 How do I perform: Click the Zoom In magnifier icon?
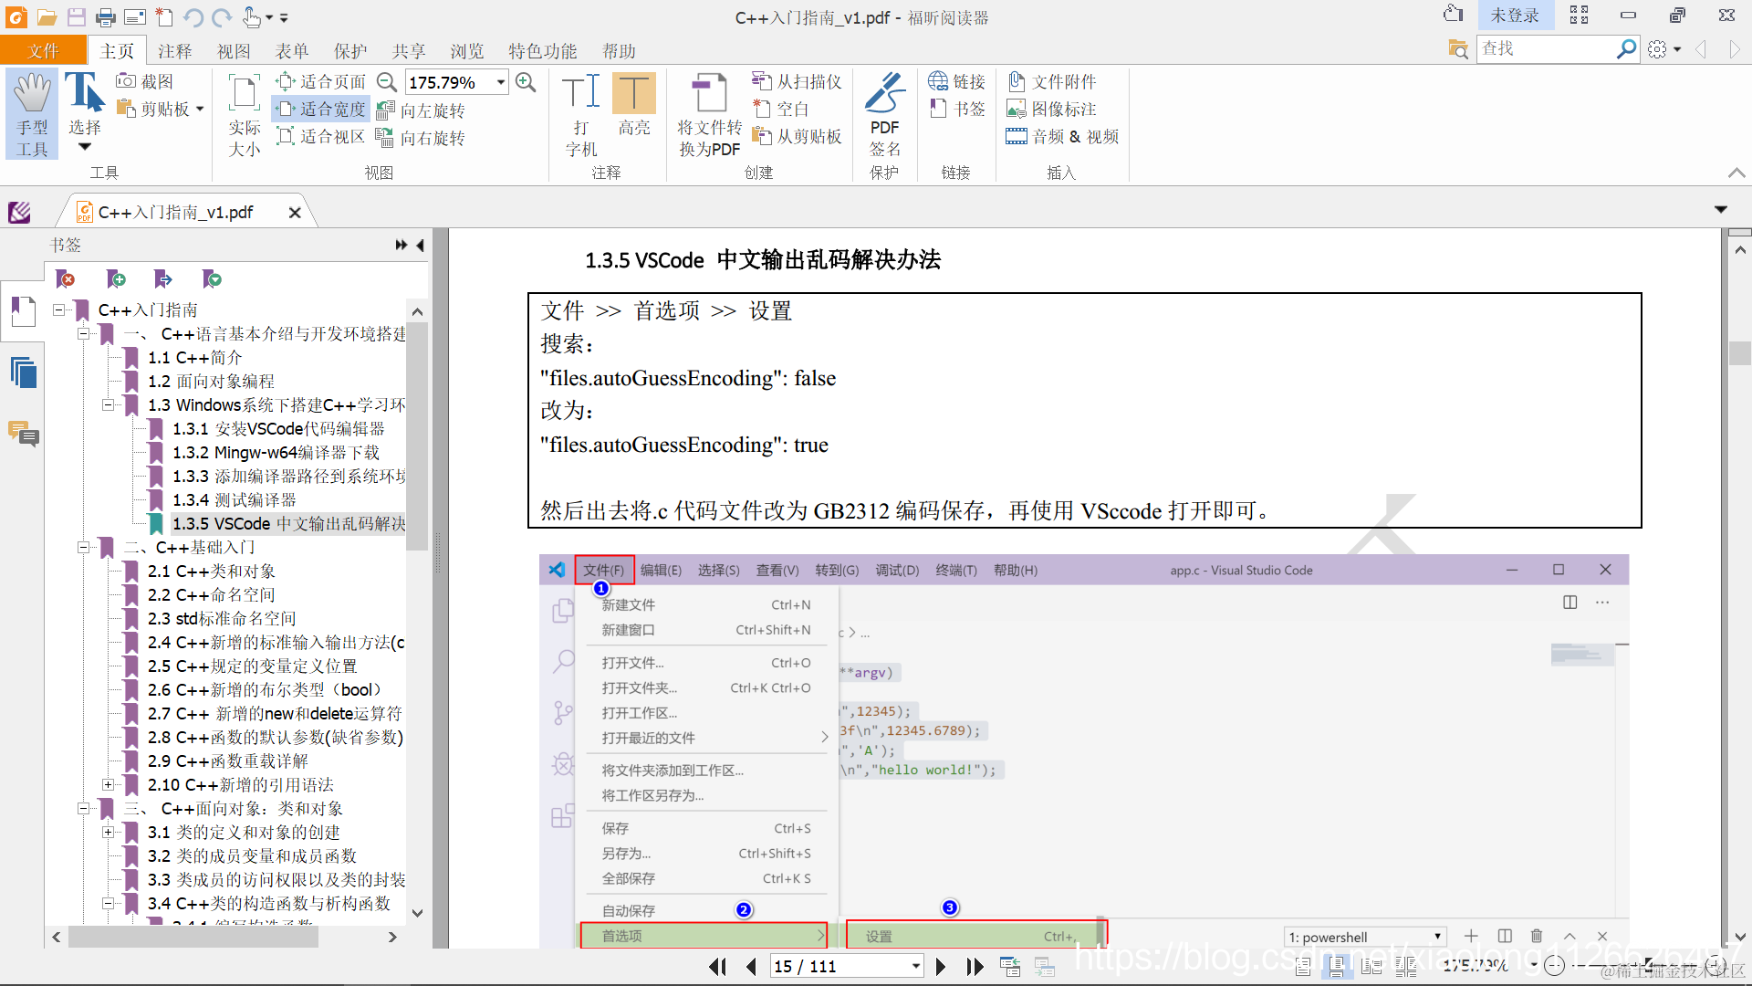coord(526,82)
